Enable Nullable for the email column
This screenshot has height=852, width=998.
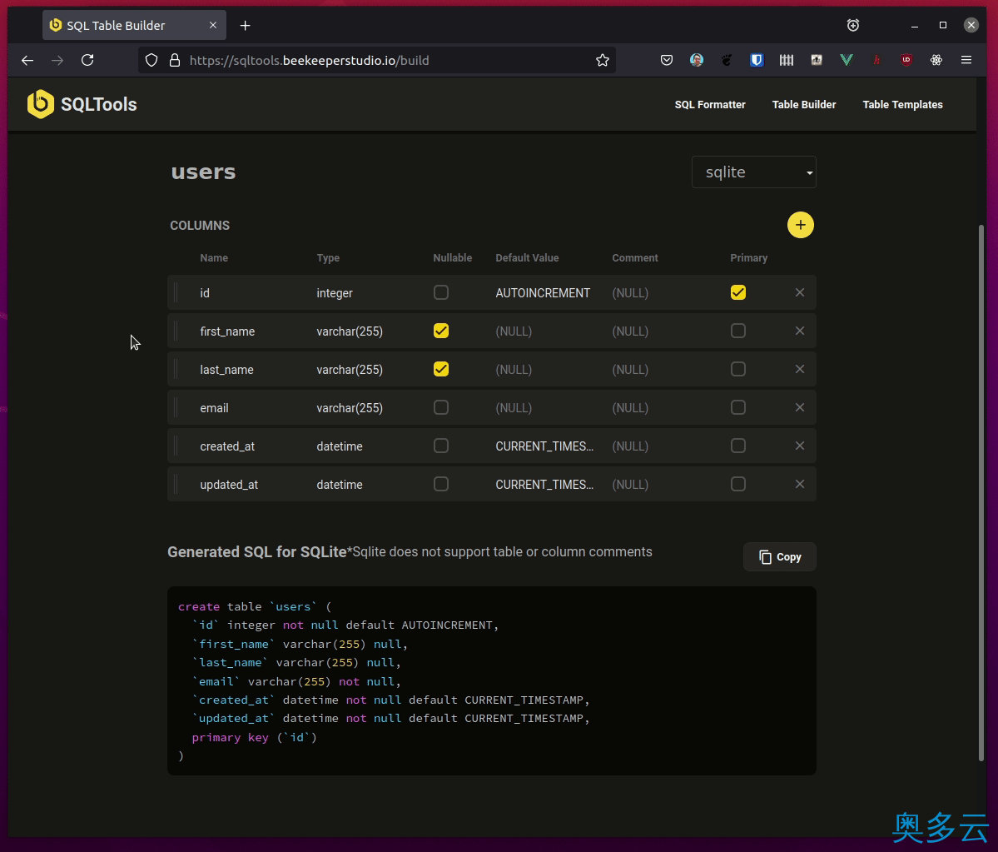pyautogui.click(x=441, y=407)
